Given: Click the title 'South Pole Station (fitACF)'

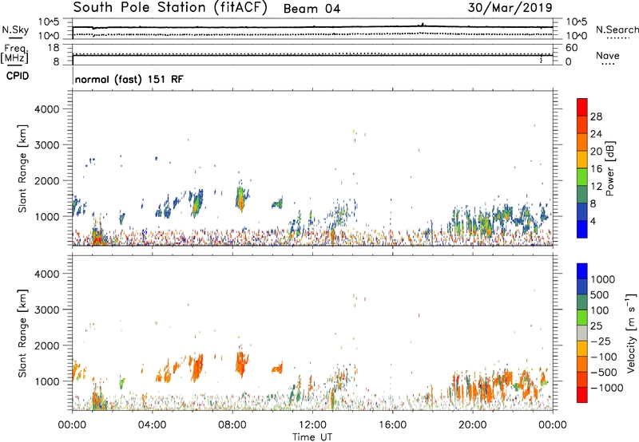Looking at the screenshot, I should 170,8.
